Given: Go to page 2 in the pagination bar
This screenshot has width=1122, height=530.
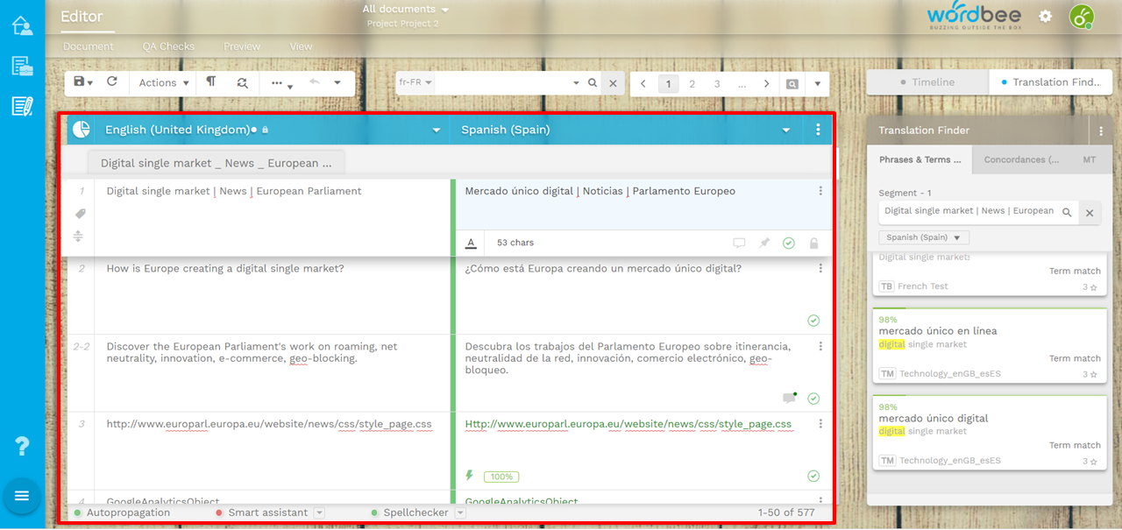Looking at the screenshot, I should click(x=692, y=82).
